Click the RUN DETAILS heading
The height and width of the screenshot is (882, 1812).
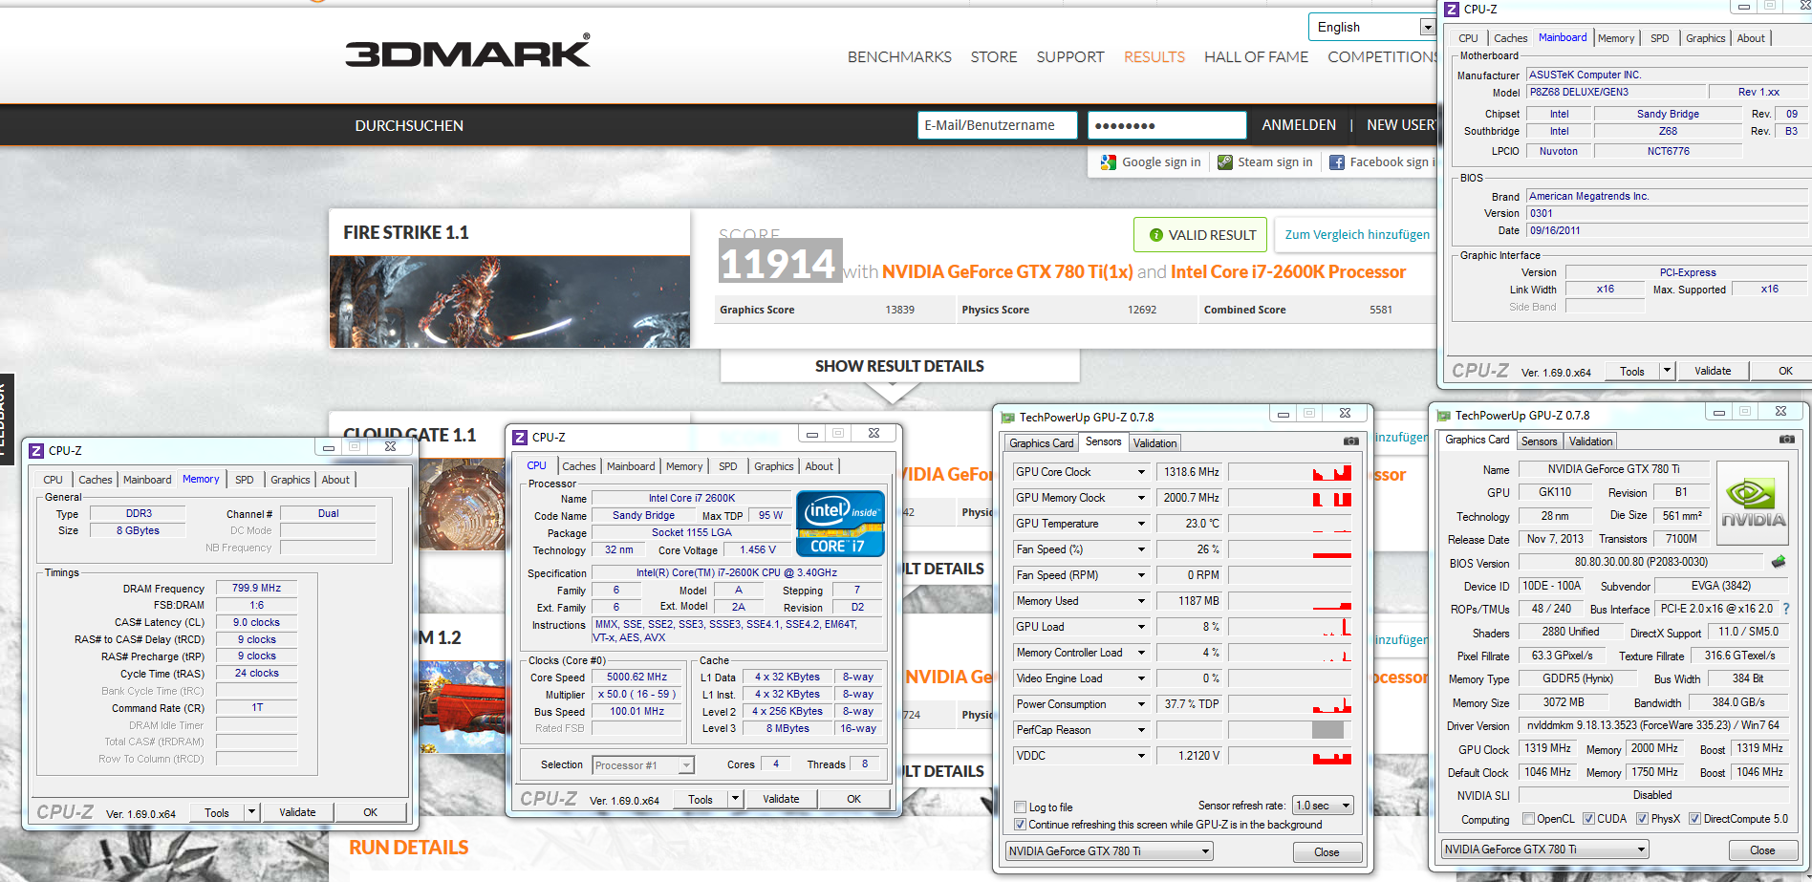[x=408, y=848]
